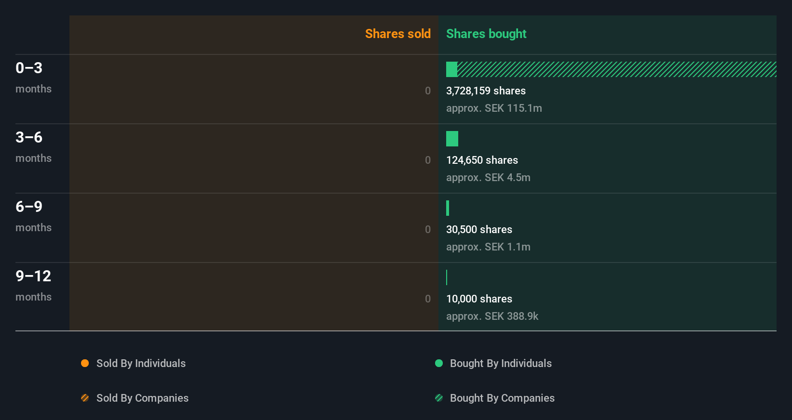Image resolution: width=792 pixels, height=420 pixels.
Task: Click the 3,728,159 shares value
Action: 486,91
